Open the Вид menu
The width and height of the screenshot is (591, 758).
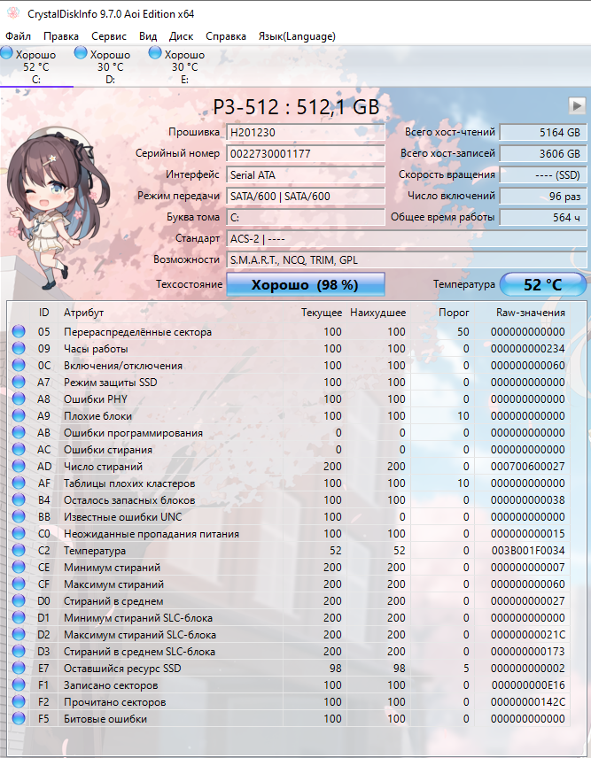click(x=148, y=36)
